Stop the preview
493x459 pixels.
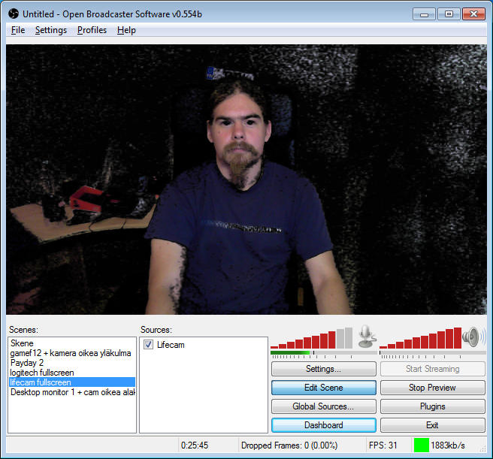(x=432, y=388)
